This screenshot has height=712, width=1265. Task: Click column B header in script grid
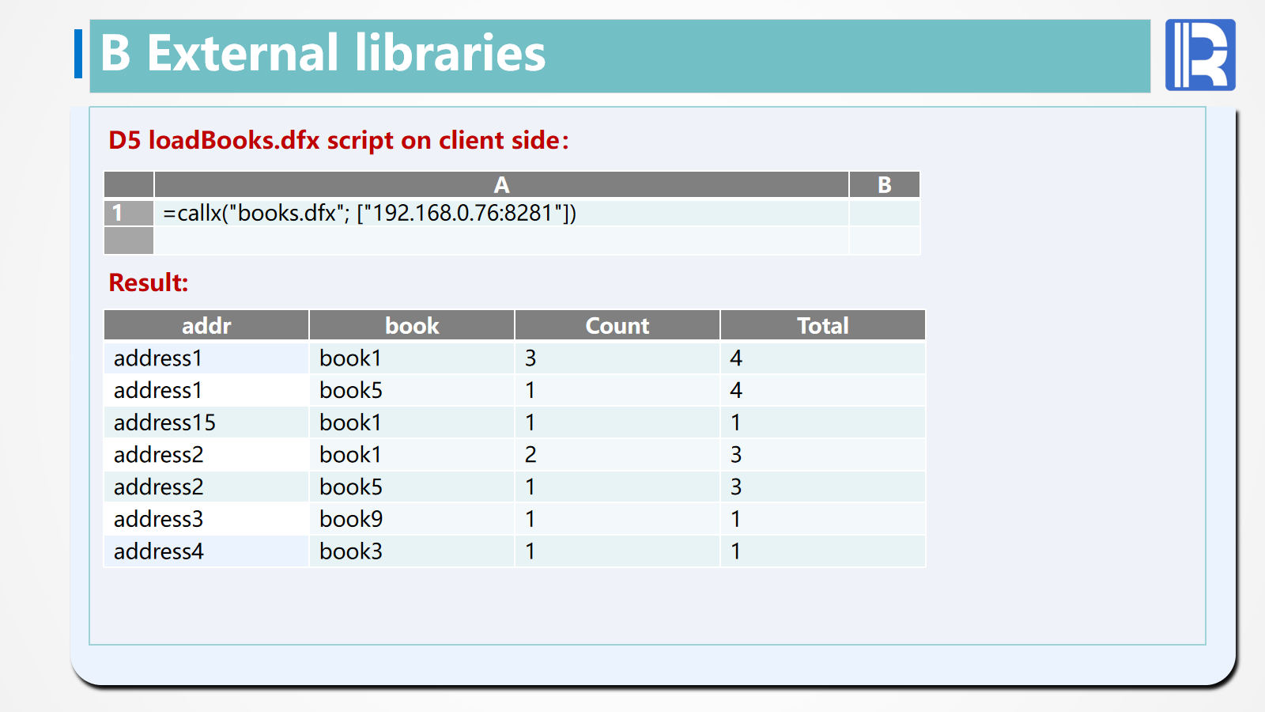[884, 184]
